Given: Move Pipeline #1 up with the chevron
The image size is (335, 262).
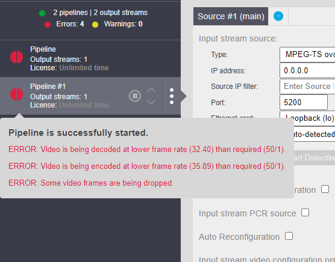Looking at the screenshot, I should coord(151,90).
